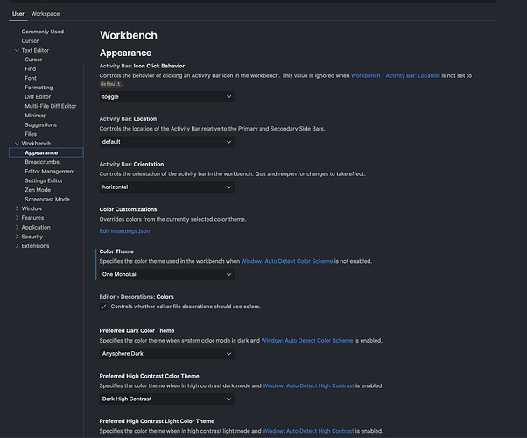Open the Icon Click Behavior dropdown
The width and height of the screenshot is (527, 438).
click(167, 96)
